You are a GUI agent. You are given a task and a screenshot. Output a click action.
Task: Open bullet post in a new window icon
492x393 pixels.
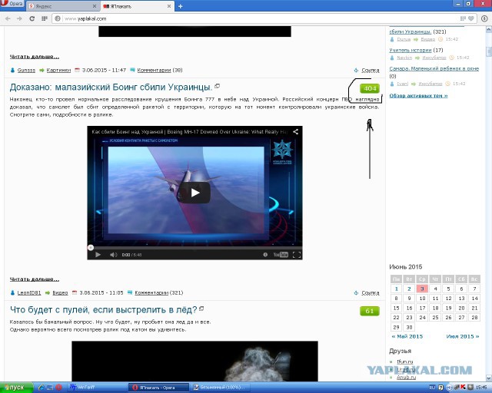pyautogui.click(x=201, y=309)
